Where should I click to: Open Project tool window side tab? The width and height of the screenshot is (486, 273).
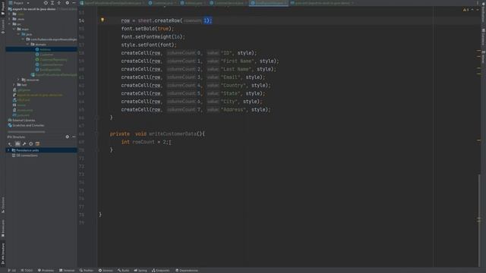(x=3, y=8)
